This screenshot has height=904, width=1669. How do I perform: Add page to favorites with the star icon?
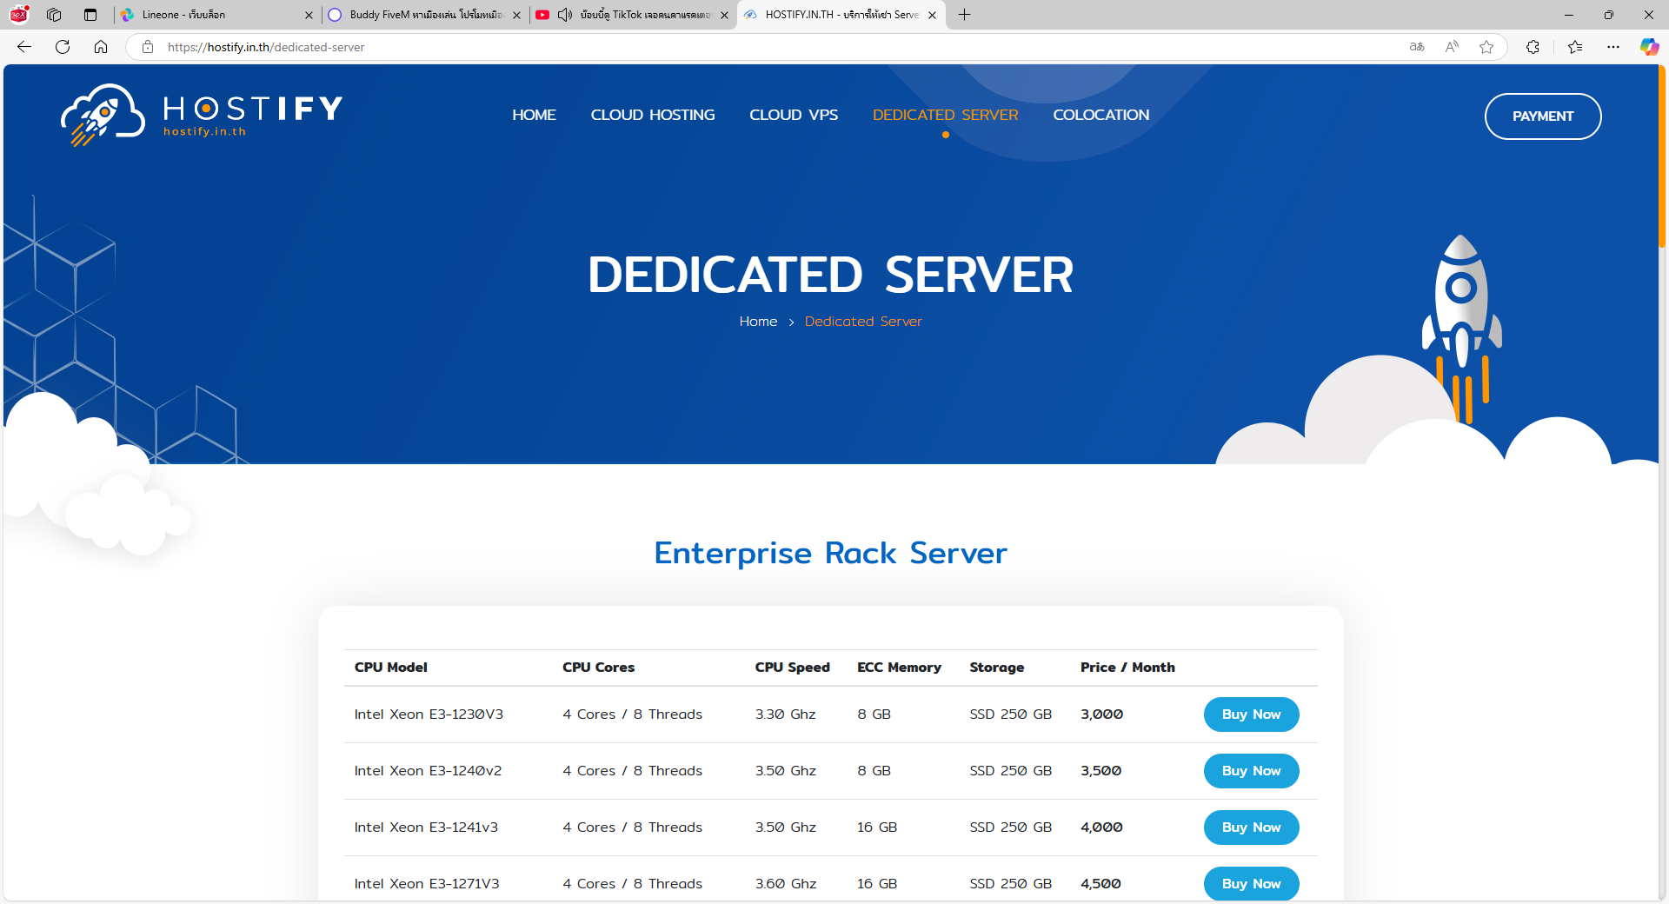1486,47
